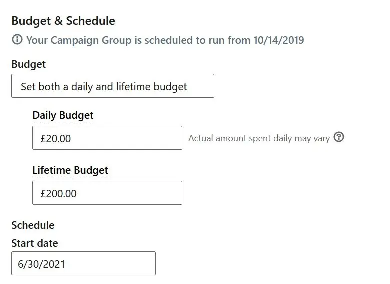Screen dimensions: 390x284
Task: Click the Start date label
Action: point(35,243)
